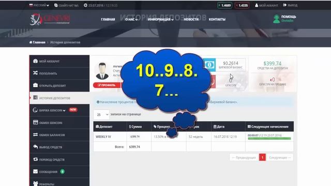Open the Русский language dropdown
The width and height of the screenshot is (331, 186).
(x=39, y=5)
